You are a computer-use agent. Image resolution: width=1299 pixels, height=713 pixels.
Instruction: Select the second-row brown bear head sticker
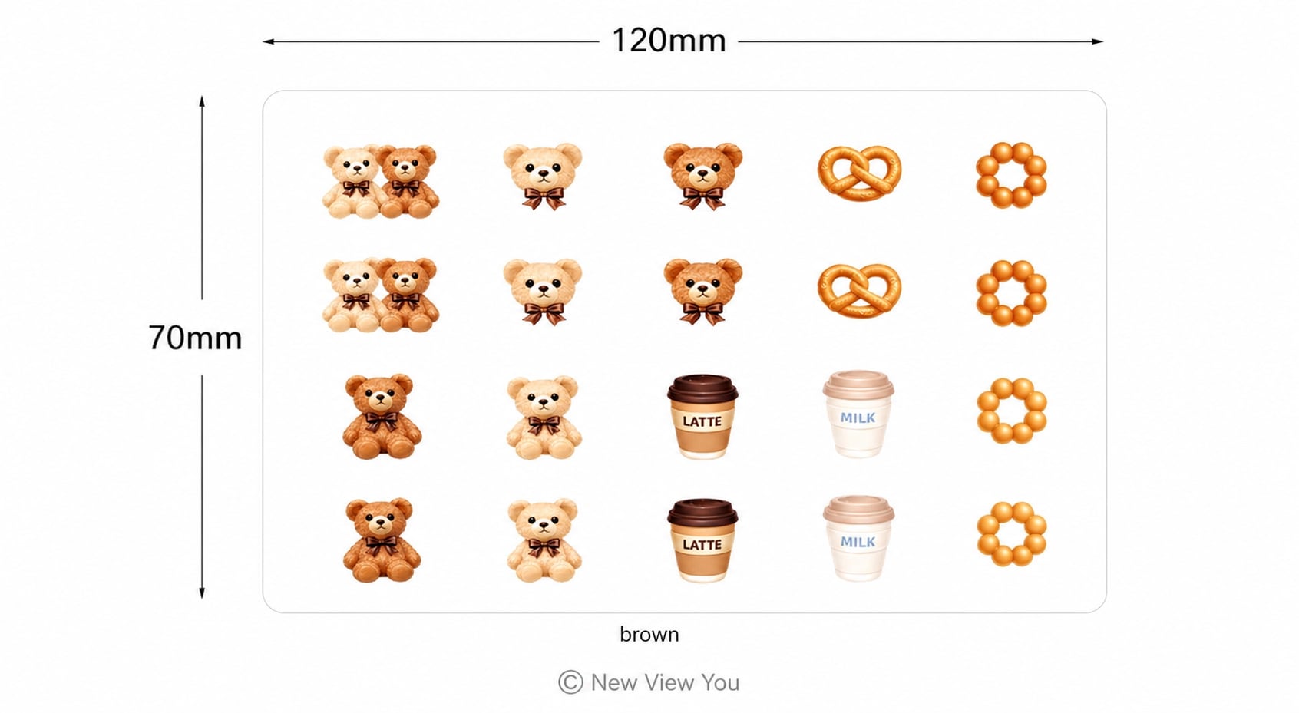click(x=702, y=292)
